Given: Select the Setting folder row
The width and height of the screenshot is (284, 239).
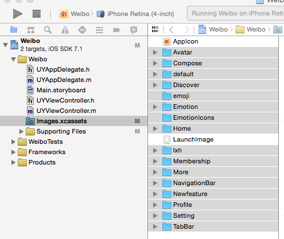Looking at the screenshot, I should (213, 216).
